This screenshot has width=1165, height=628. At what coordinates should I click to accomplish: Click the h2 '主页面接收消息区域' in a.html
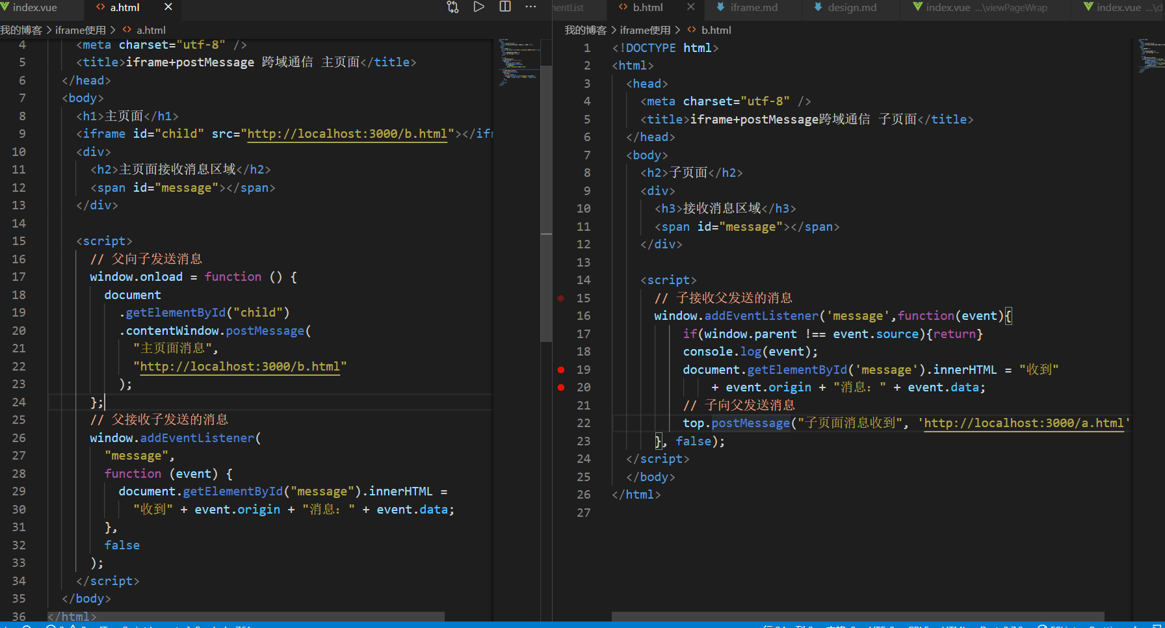point(177,170)
